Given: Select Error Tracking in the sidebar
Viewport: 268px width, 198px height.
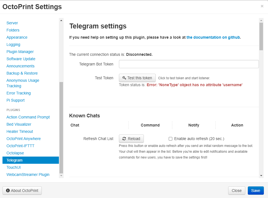Looking at the screenshot, I should 19,93.
